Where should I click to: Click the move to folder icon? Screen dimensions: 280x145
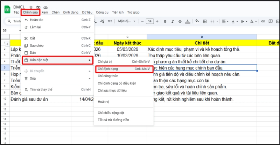(38, 7)
